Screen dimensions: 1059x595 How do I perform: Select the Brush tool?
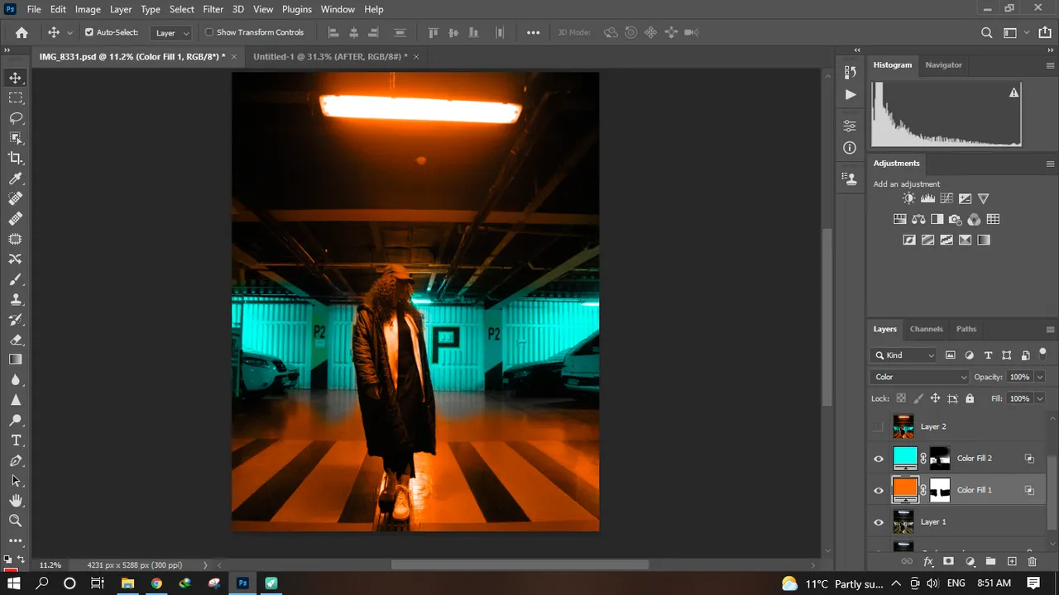[x=16, y=279]
